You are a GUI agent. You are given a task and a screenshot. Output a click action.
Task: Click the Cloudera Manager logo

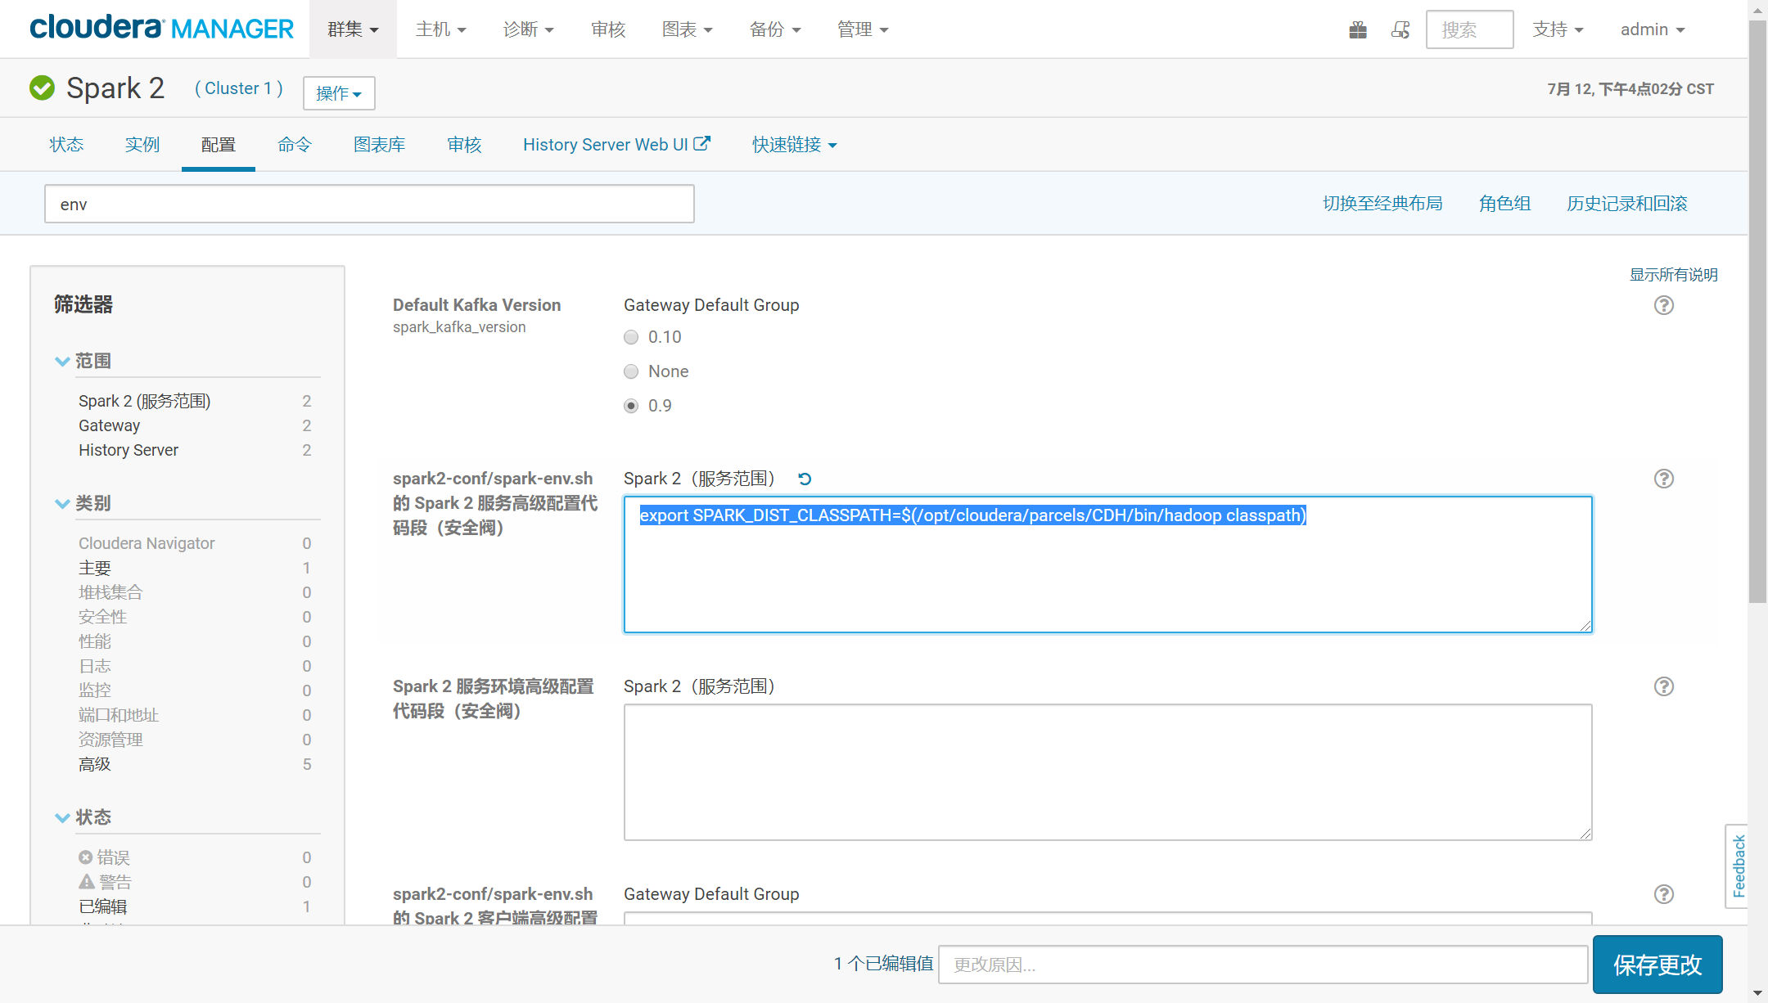[161, 29]
